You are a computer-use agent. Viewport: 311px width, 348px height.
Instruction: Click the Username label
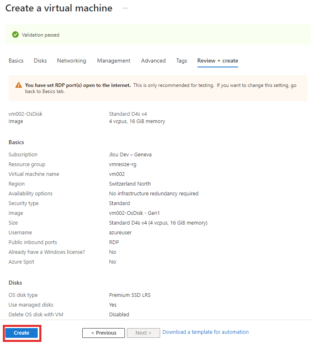point(20,233)
